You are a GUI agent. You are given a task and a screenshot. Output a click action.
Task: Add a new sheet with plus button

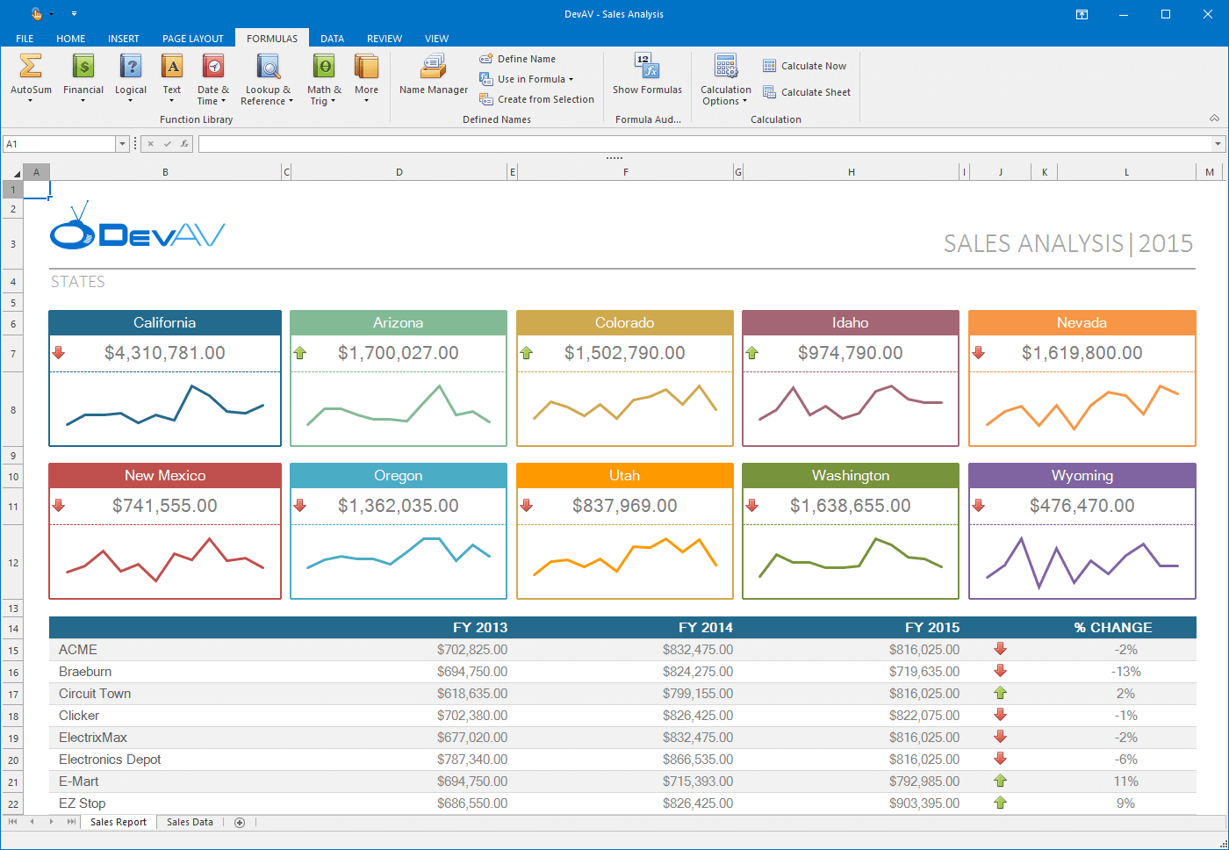[240, 822]
